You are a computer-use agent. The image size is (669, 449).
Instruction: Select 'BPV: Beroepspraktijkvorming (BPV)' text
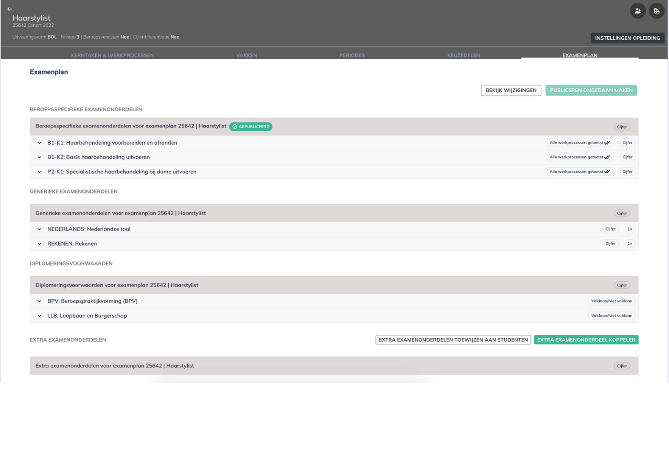click(92, 301)
